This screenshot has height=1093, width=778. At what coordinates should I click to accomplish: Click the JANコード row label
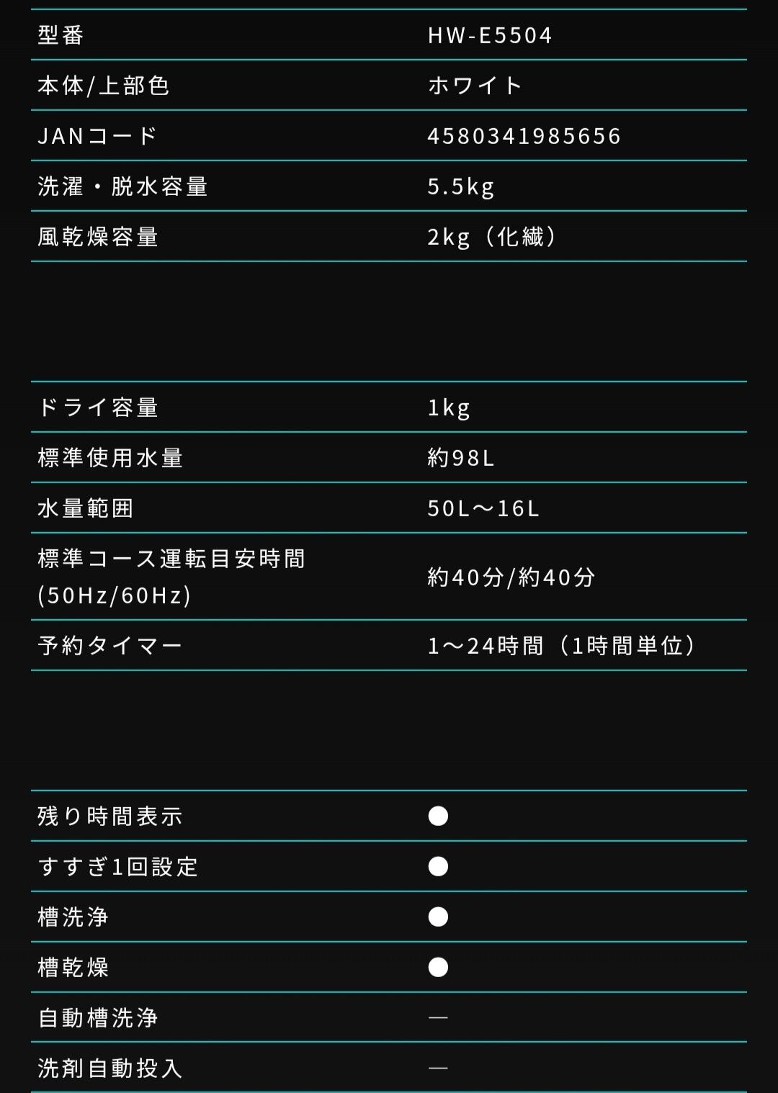click(97, 136)
